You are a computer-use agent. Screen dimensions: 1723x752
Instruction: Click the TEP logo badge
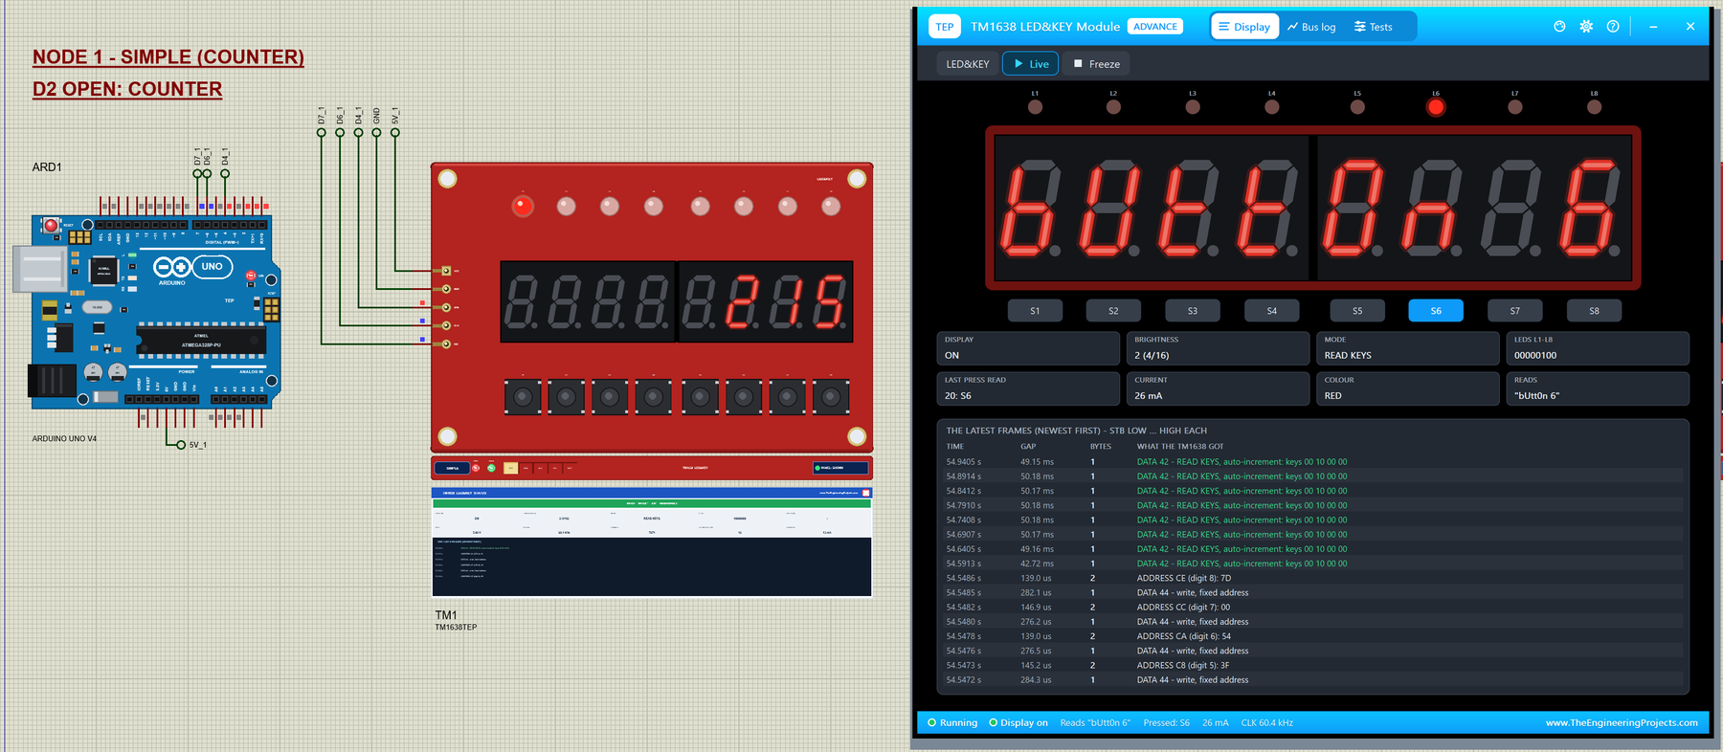[x=945, y=27]
